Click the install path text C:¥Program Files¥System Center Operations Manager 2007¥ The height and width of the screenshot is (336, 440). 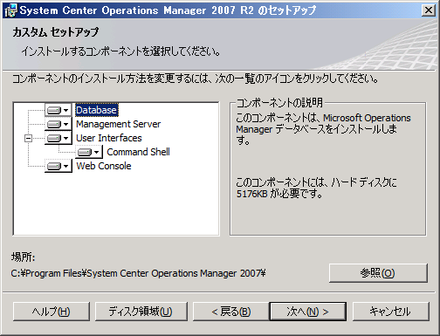click(x=138, y=273)
